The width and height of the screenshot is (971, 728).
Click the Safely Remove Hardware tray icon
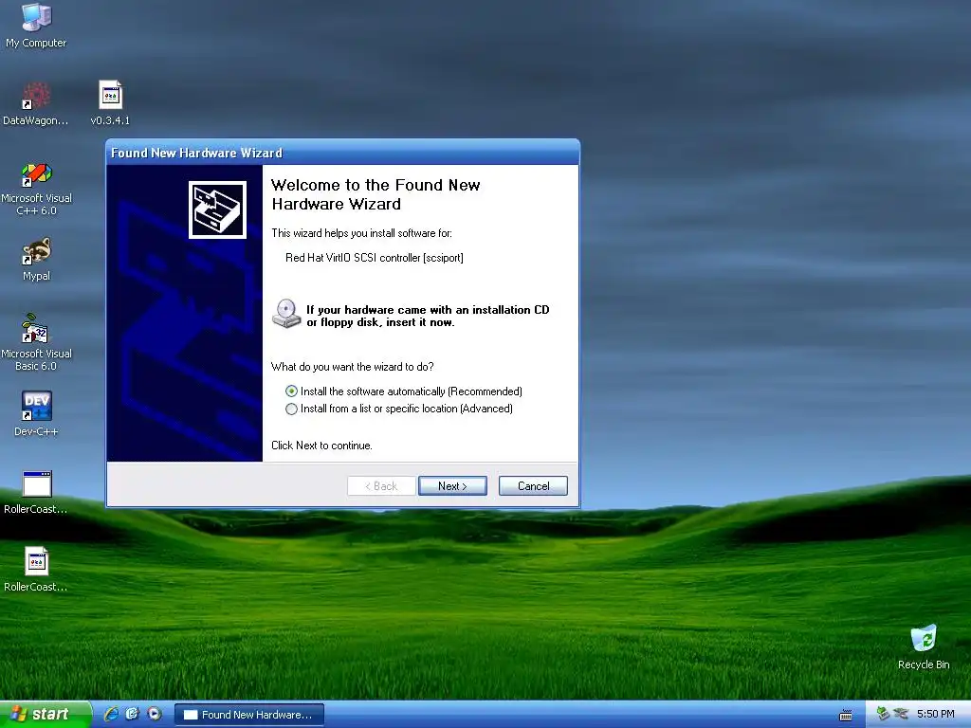point(883,714)
